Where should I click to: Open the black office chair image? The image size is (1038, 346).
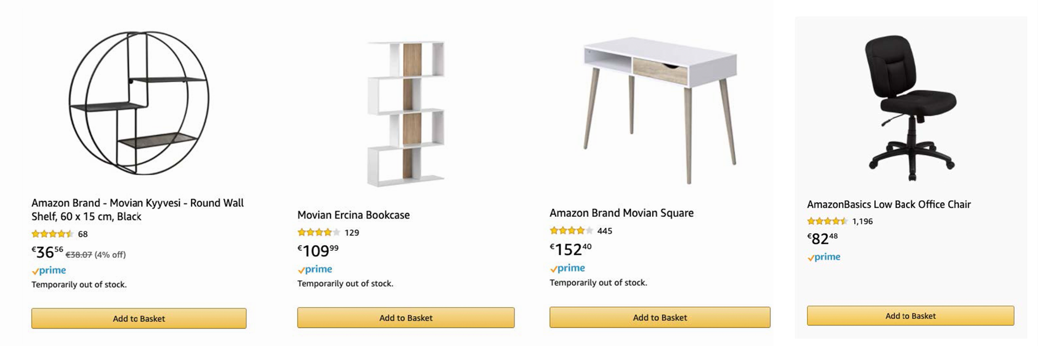910,108
